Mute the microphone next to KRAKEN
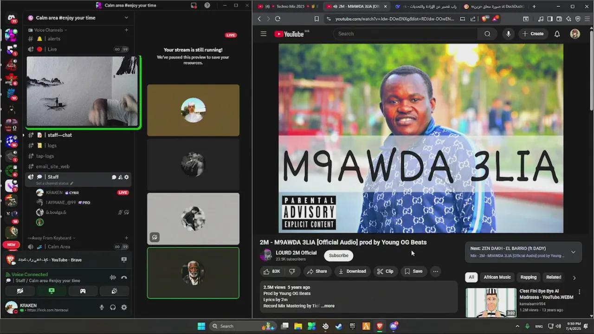Image resolution: width=594 pixels, height=334 pixels. (x=102, y=307)
